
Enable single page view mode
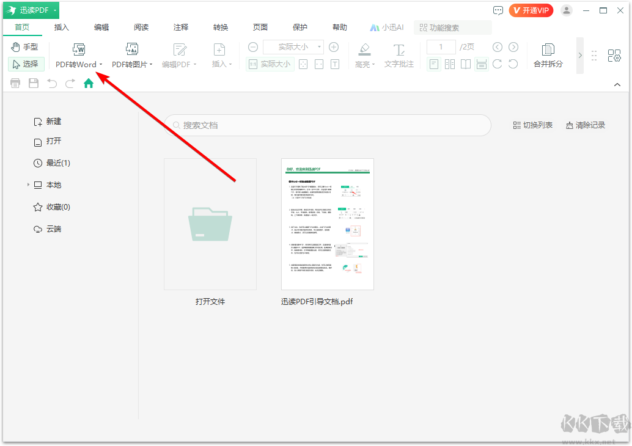(x=433, y=64)
